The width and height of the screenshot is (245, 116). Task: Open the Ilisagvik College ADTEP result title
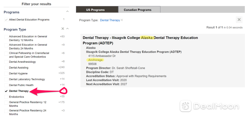[x=140, y=40]
